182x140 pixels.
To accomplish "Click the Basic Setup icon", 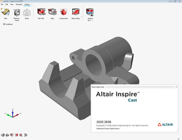I will (x=76, y=12).
